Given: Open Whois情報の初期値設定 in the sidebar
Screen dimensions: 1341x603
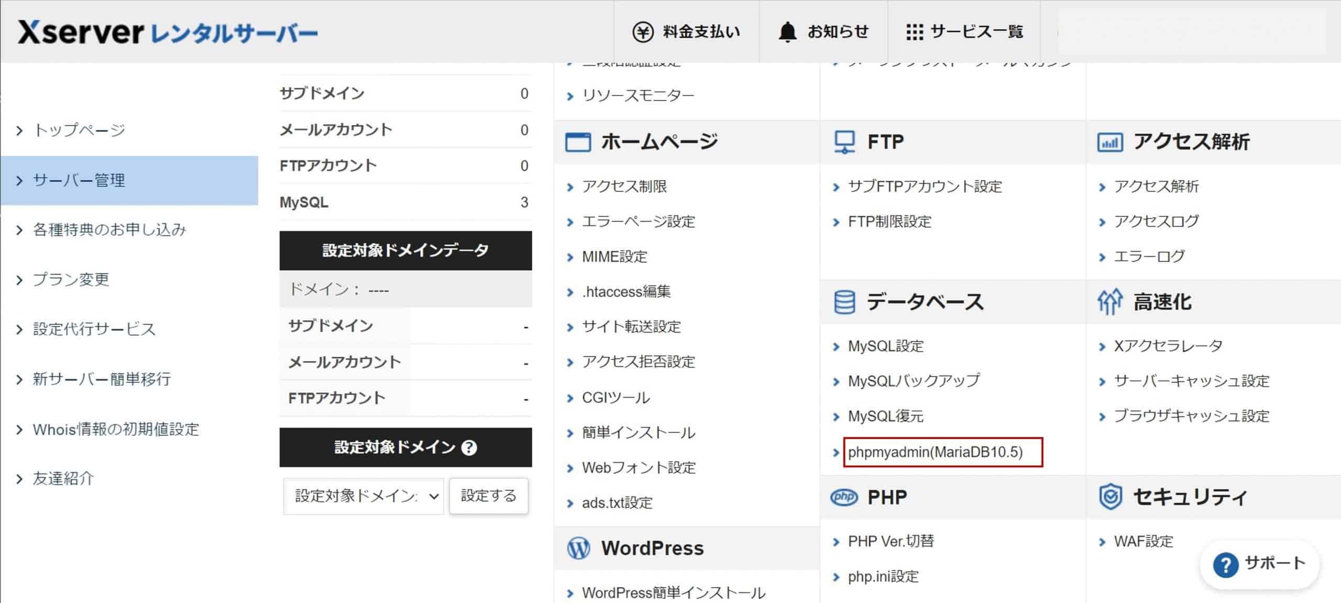Looking at the screenshot, I should [116, 429].
